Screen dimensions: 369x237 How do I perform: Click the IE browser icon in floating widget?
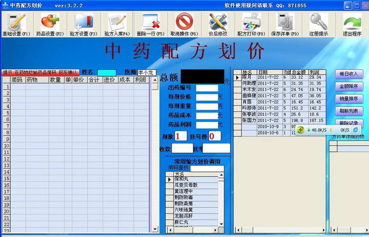[x=356, y=130]
